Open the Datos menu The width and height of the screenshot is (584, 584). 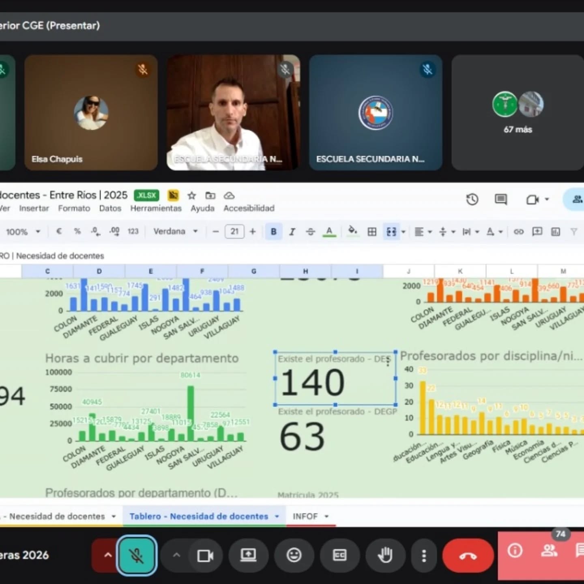110,208
